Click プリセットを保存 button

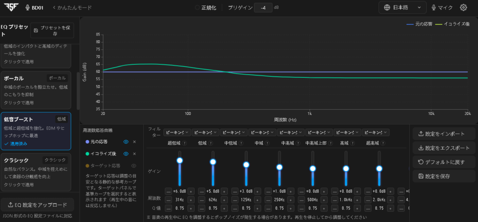(x=52, y=30)
